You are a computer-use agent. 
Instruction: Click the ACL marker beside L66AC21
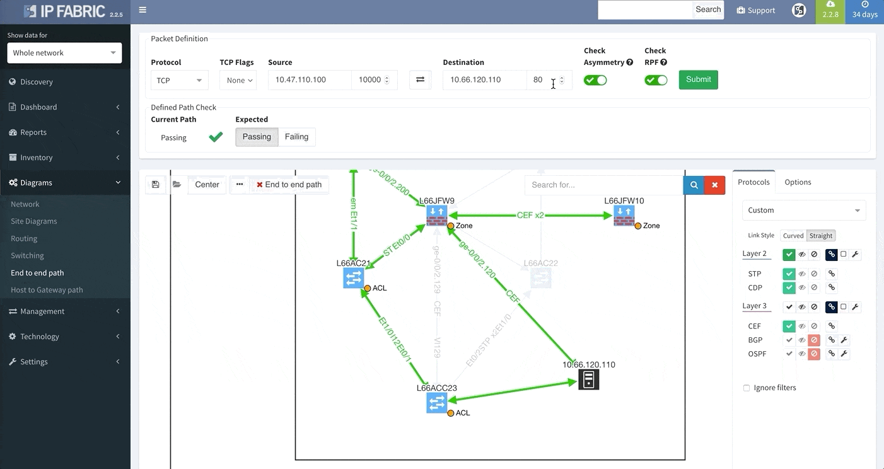pyautogui.click(x=368, y=288)
